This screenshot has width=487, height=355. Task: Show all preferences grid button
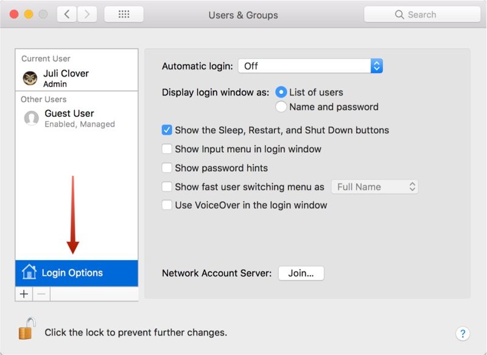click(x=124, y=14)
